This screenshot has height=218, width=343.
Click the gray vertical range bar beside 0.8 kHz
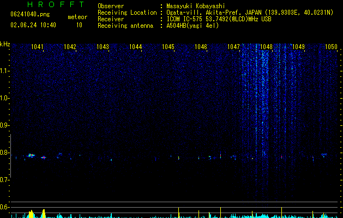[x=10, y=156]
